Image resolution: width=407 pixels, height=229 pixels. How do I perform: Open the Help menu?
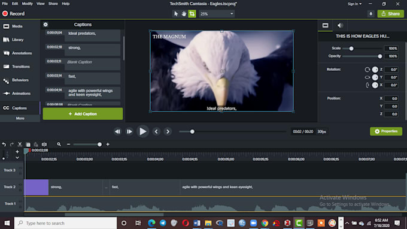(66, 4)
